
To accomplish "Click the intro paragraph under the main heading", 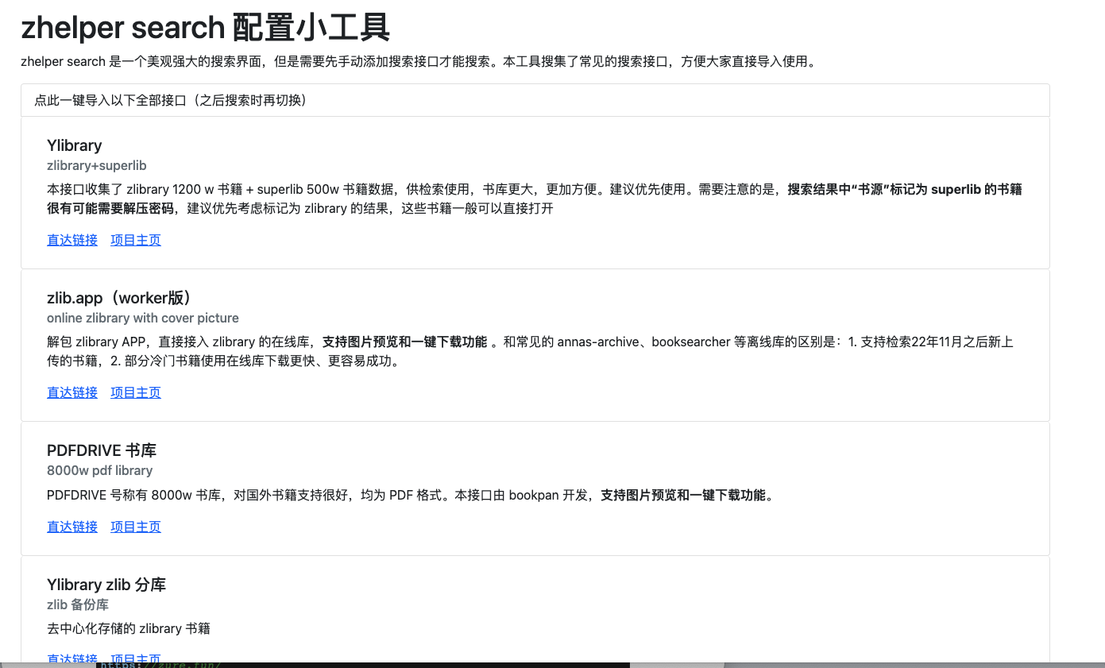I will pos(418,61).
